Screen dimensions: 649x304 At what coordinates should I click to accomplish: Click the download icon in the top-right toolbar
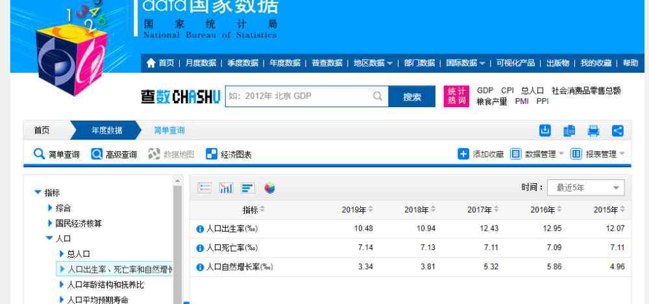(545, 131)
